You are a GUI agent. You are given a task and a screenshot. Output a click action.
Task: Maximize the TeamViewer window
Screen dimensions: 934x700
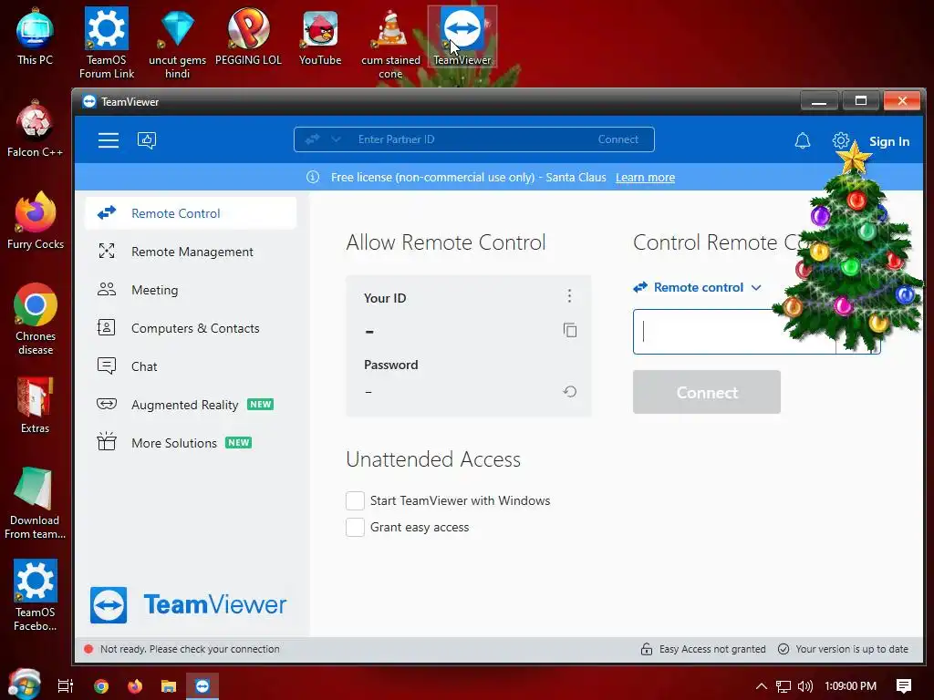tap(860, 101)
